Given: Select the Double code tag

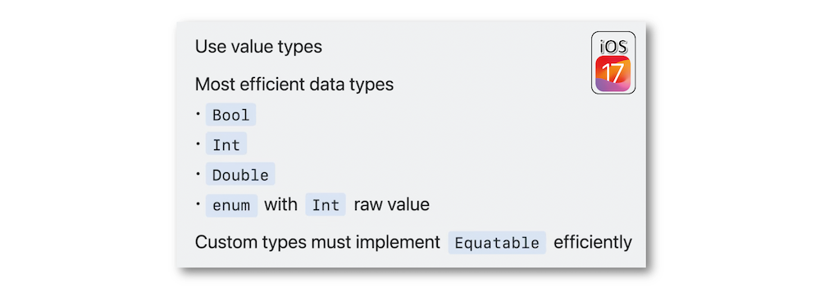Looking at the screenshot, I should click(x=240, y=175).
